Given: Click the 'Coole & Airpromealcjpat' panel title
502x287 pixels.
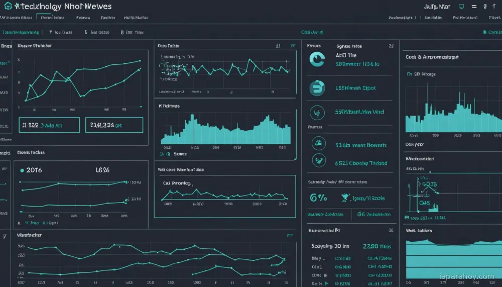Looking at the screenshot, I should pyautogui.click(x=432, y=57).
